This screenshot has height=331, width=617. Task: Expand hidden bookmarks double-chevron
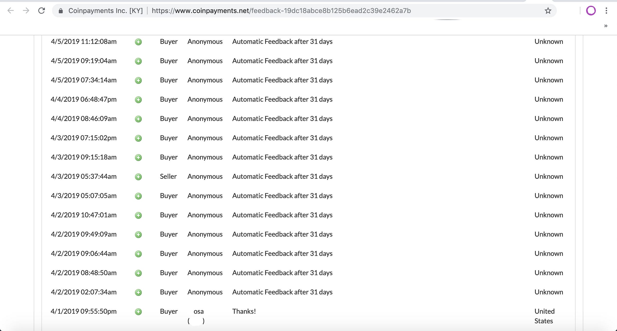coord(606,26)
